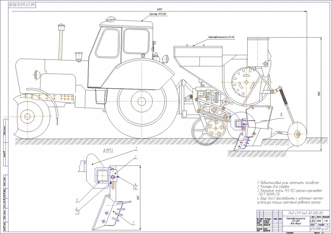This screenshot has width=332, height=234.
Task: Click the title block scale value "1:10"
Action: [x=326, y=220]
